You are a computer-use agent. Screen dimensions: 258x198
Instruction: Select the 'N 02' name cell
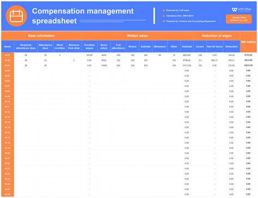coord(8,60)
